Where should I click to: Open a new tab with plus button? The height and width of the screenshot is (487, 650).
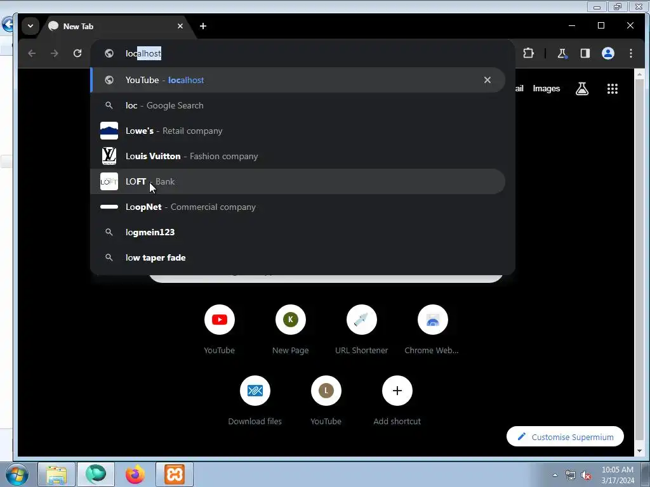click(202, 26)
